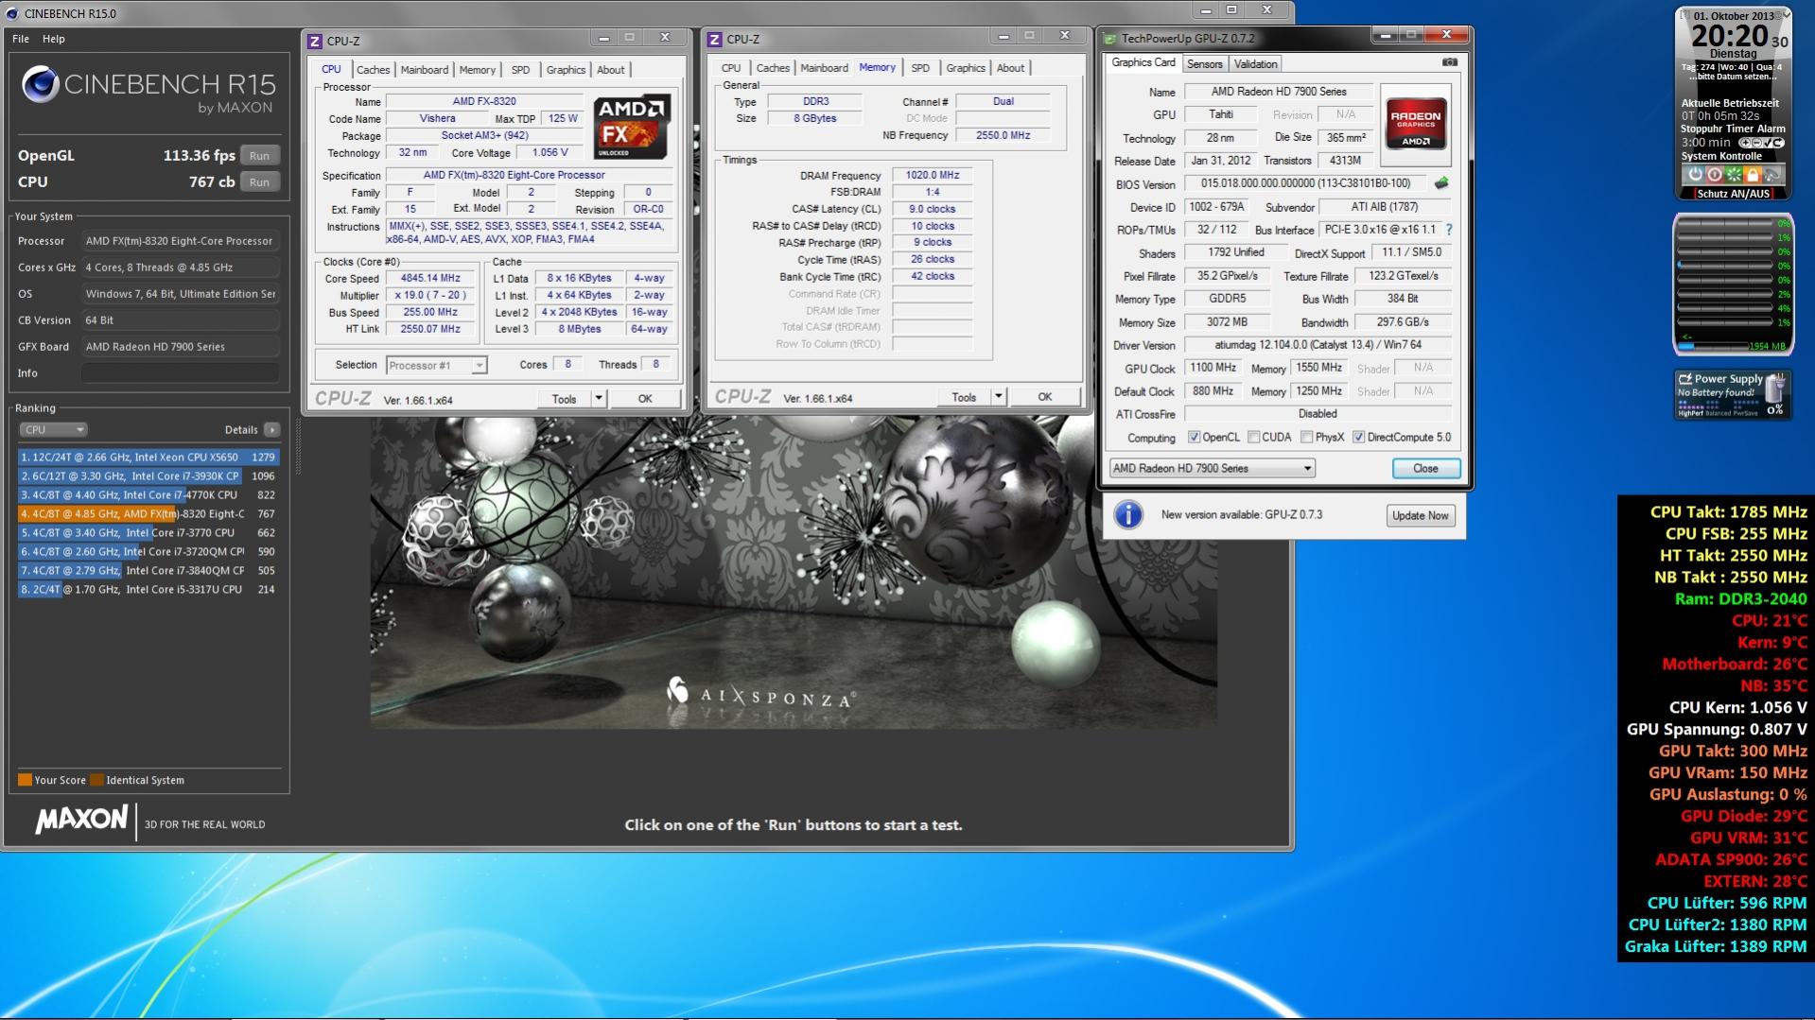This screenshot has height=1020, width=1815.
Task: Run the Cinebench CPU test
Action: point(259,182)
